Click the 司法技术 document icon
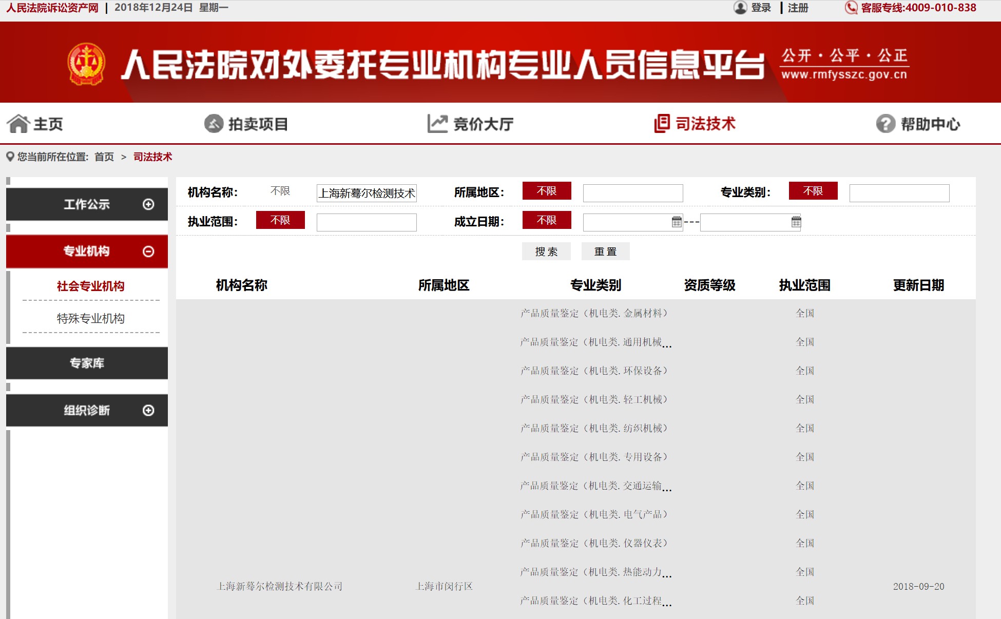The image size is (1001, 619). click(x=662, y=124)
